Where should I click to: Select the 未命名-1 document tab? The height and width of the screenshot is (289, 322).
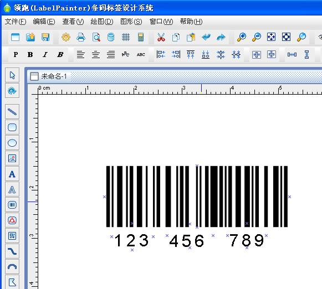click(49, 76)
